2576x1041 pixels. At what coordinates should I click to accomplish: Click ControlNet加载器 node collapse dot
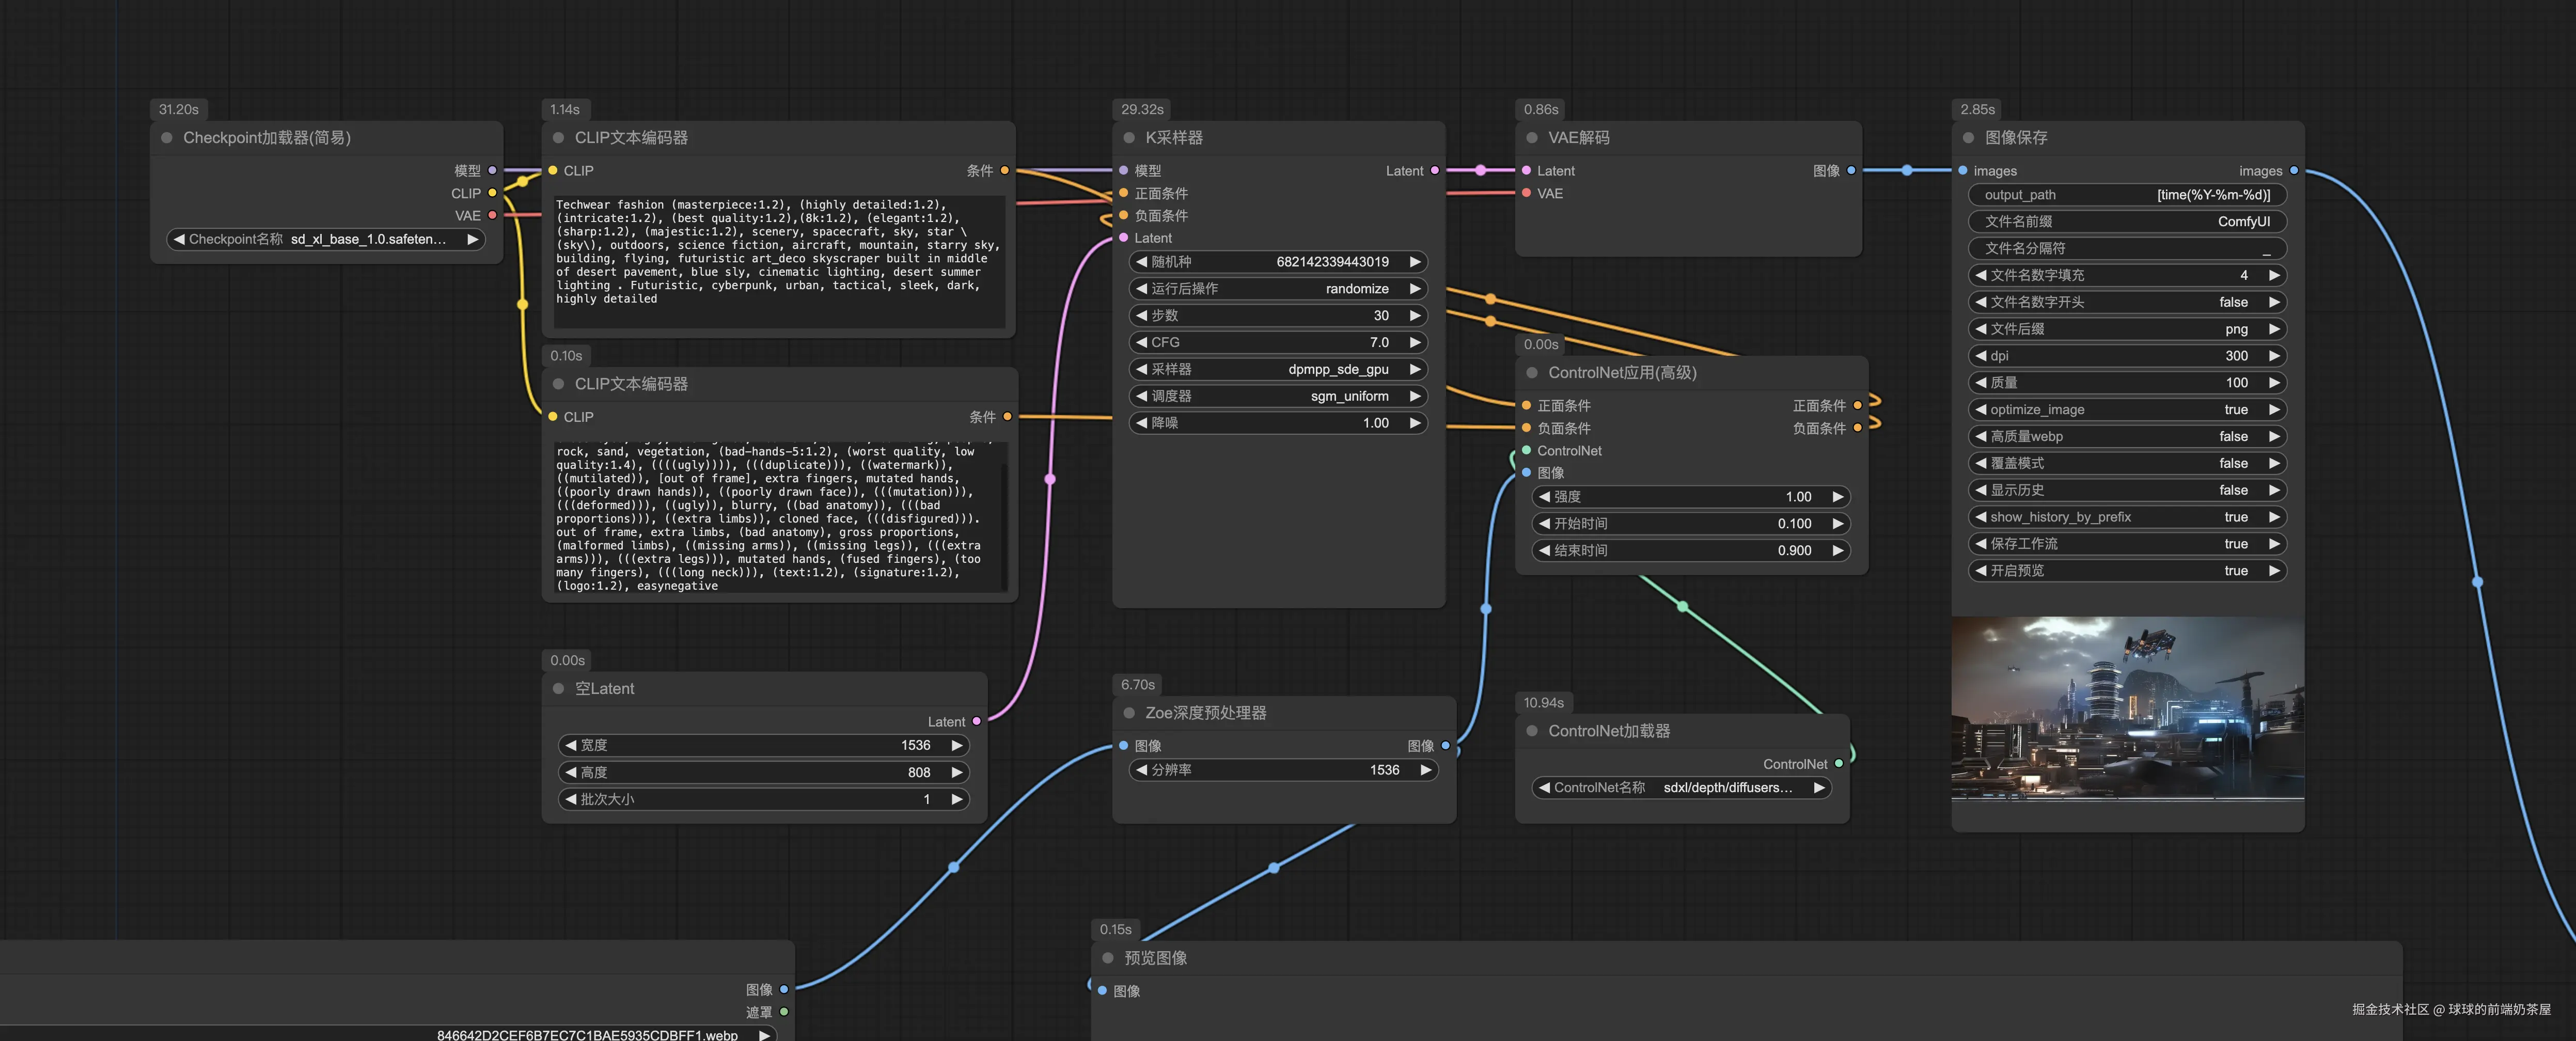pyautogui.click(x=1532, y=731)
